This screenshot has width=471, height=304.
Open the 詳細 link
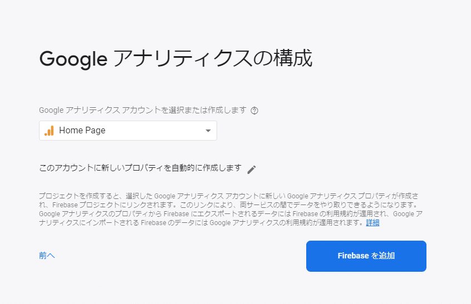372,223
